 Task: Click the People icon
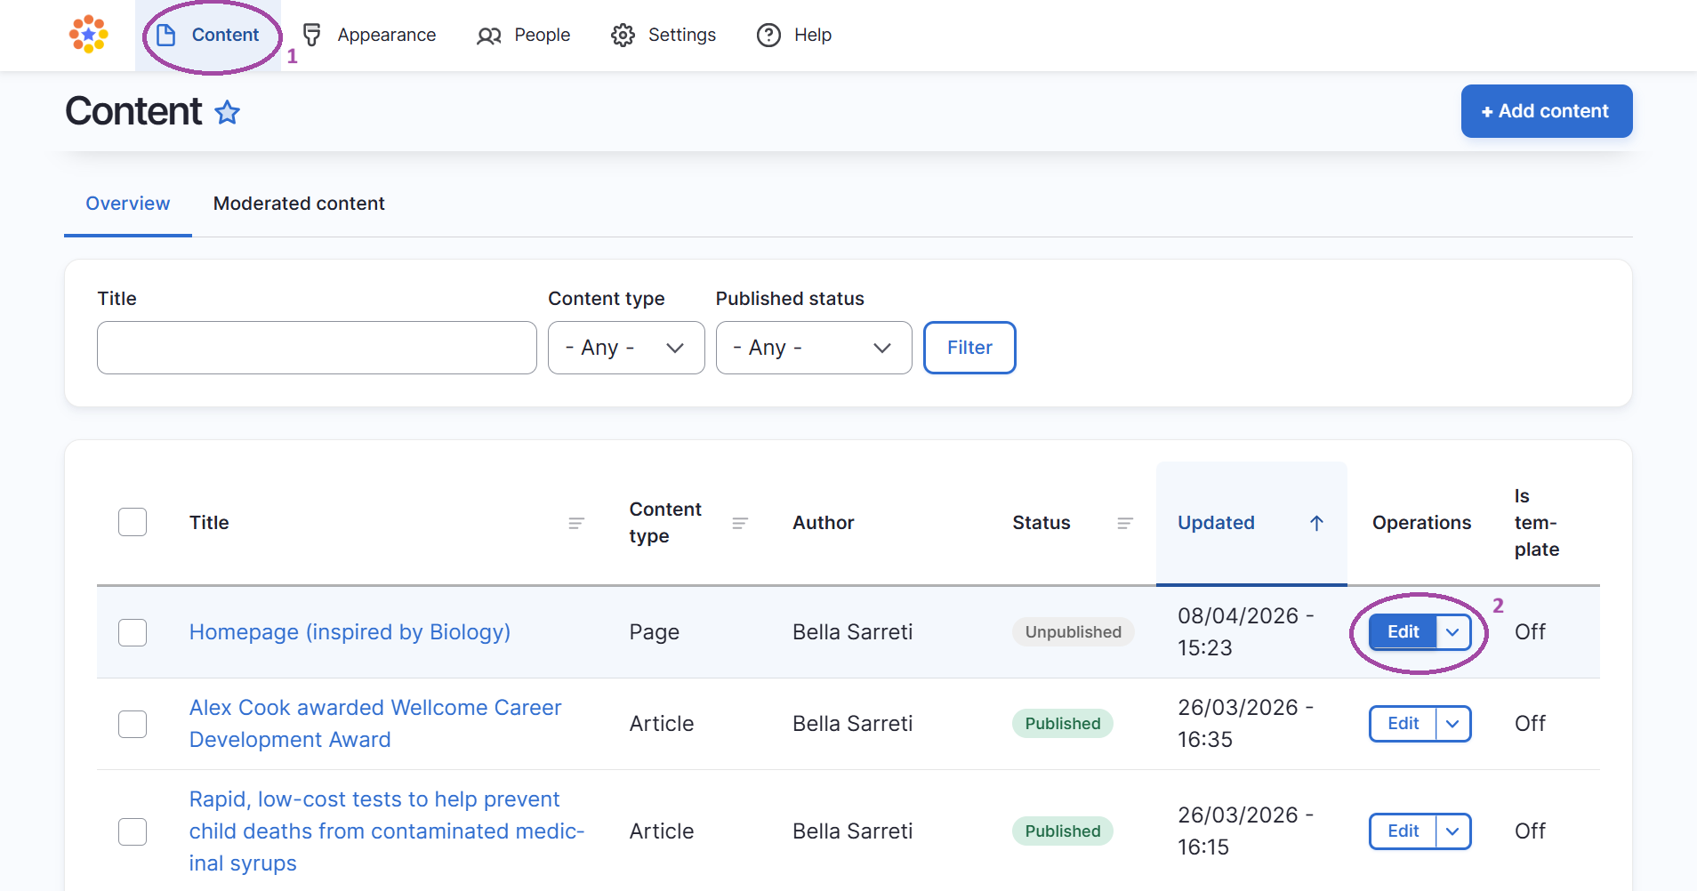click(x=488, y=35)
